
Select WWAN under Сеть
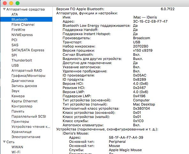pos(17,147)
